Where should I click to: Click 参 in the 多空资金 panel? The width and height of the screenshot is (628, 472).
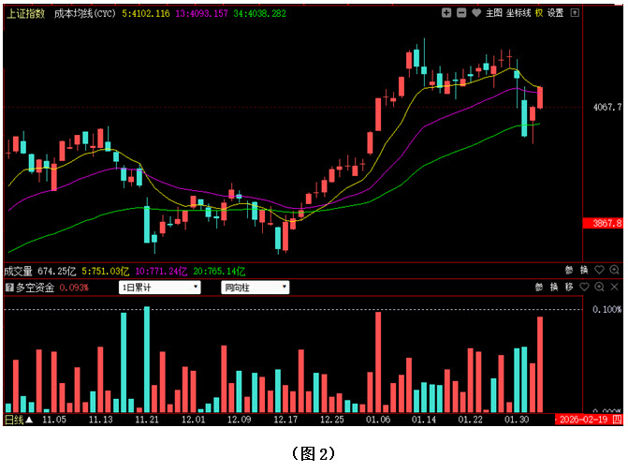click(x=538, y=287)
